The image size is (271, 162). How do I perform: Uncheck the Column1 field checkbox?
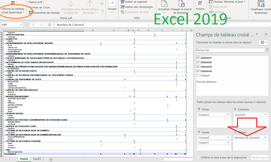pos(198,58)
